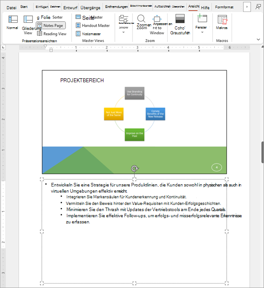Image resolution: width=264 pixels, height=288 pixels.
Task: Click the Master Views group label
Action: [x=93, y=40]
